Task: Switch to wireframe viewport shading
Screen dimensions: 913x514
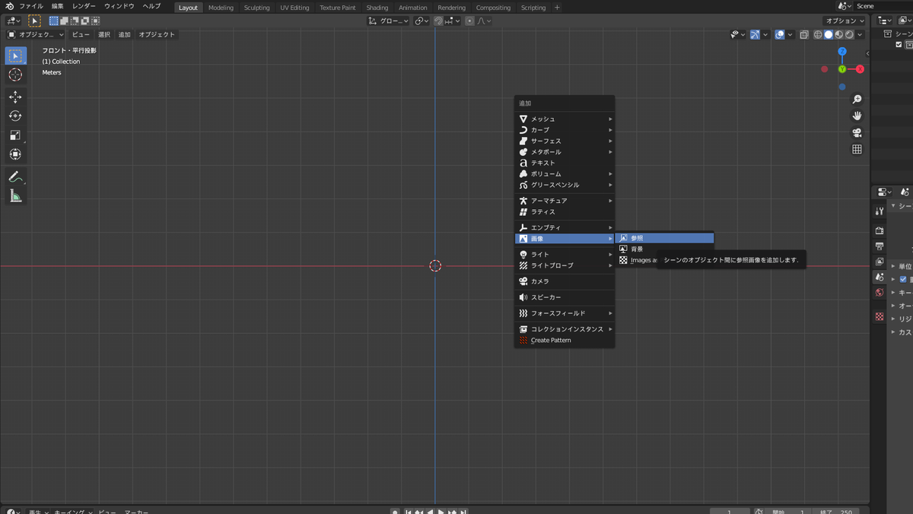Action: (818, 34)
